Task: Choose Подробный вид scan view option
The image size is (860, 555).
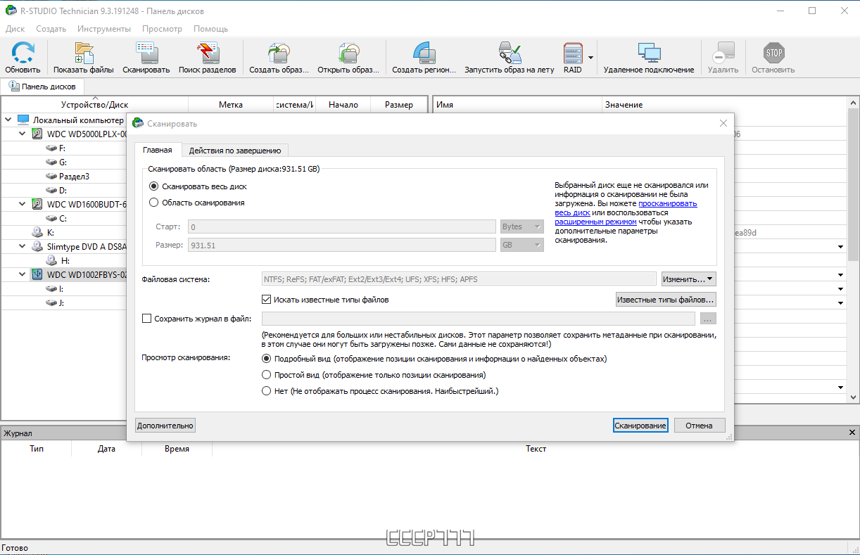Action: pos(266,359)
